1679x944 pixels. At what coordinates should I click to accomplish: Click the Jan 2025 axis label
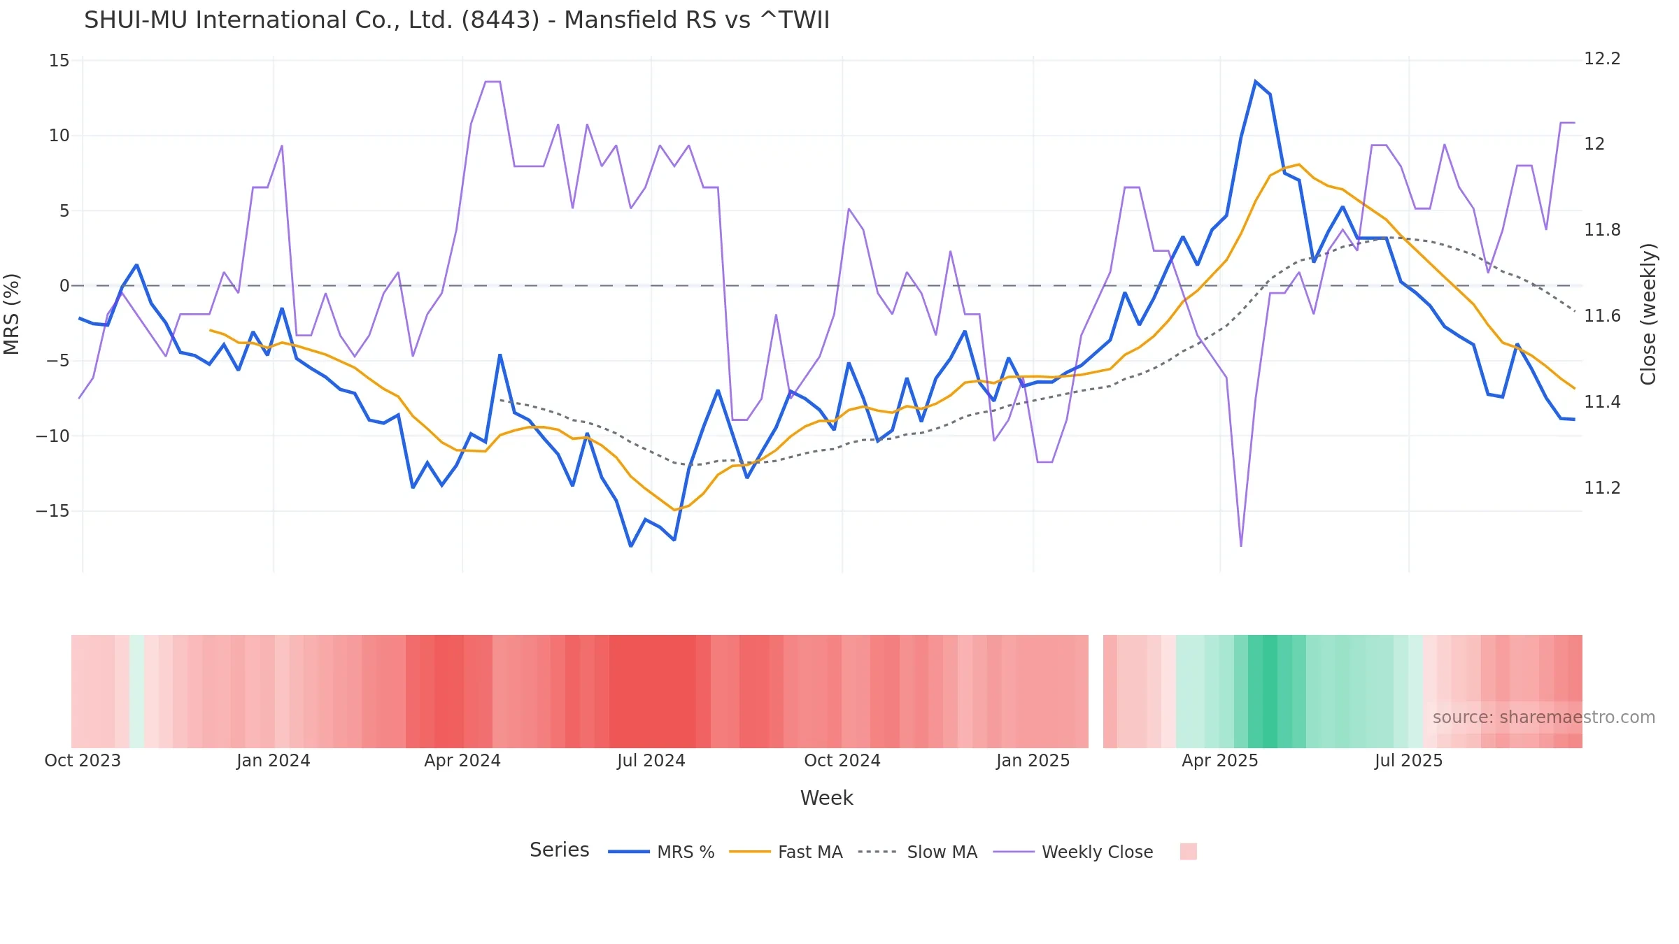[x=1033, y=760]
